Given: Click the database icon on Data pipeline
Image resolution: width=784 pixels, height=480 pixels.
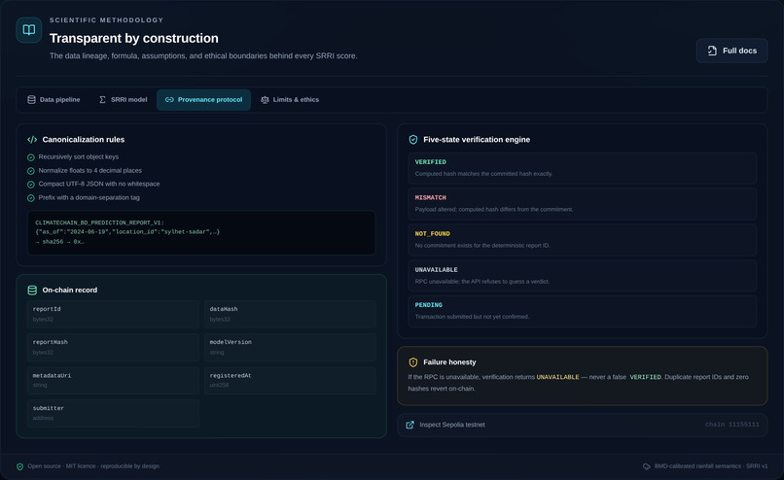Looking at the screenshot, I should pos(31,100).
